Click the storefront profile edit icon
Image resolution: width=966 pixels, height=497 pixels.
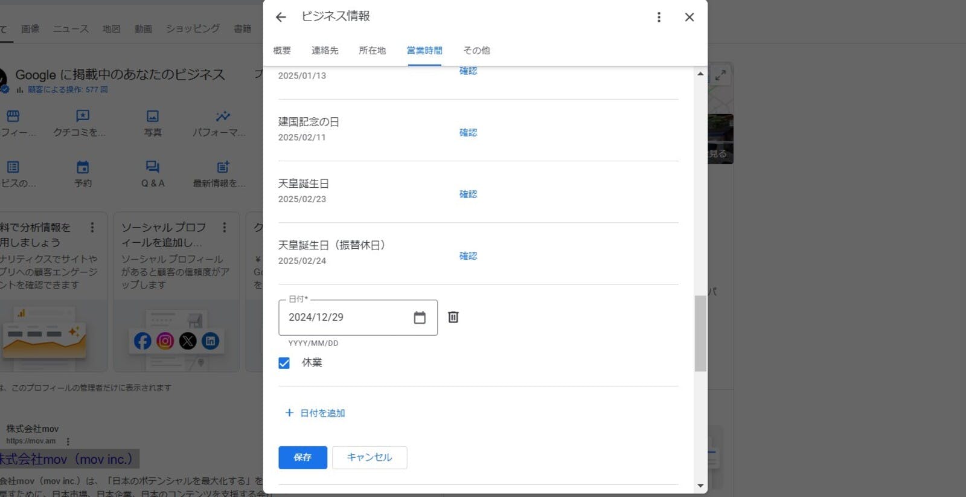click(13, 116)
